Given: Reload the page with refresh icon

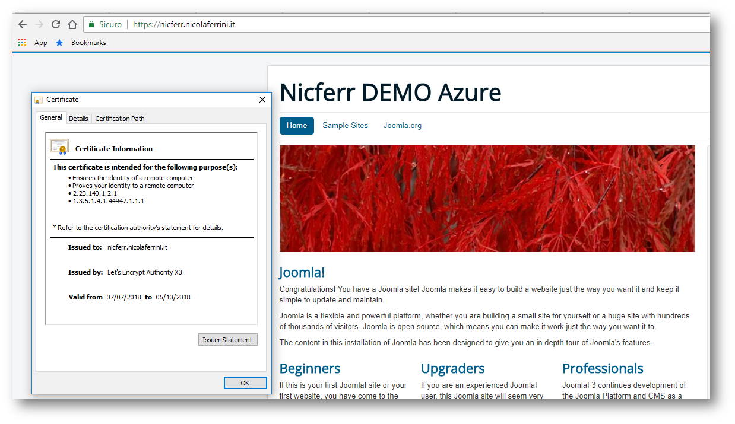Looking at the screenshot, I should [56, 24].
